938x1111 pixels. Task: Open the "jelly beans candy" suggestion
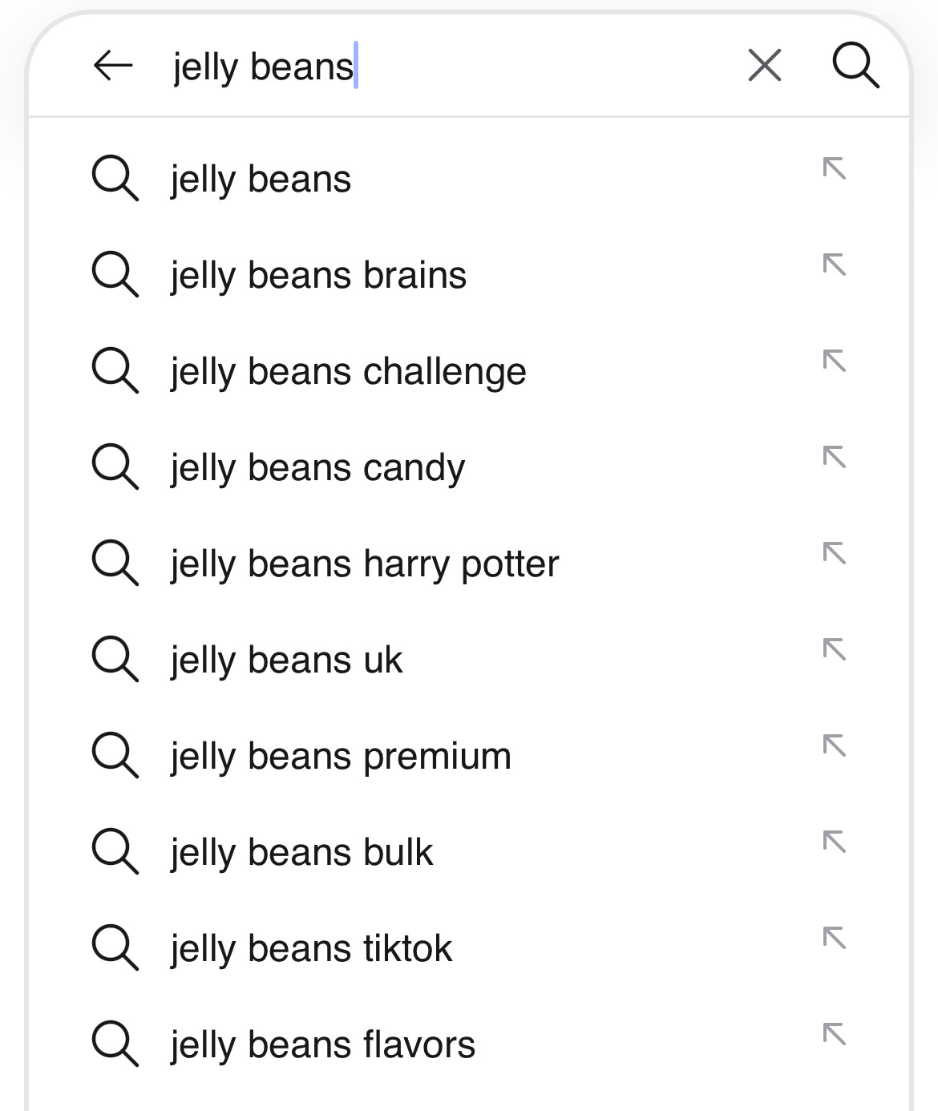317,468
